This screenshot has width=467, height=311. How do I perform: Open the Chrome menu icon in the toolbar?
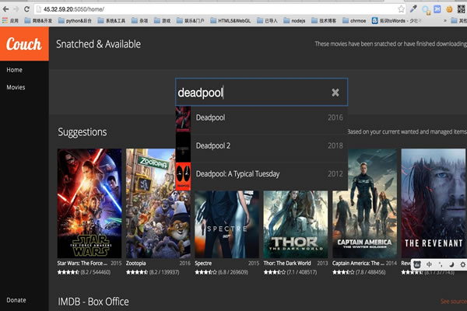pyautogui.click(x=460, y=8)
